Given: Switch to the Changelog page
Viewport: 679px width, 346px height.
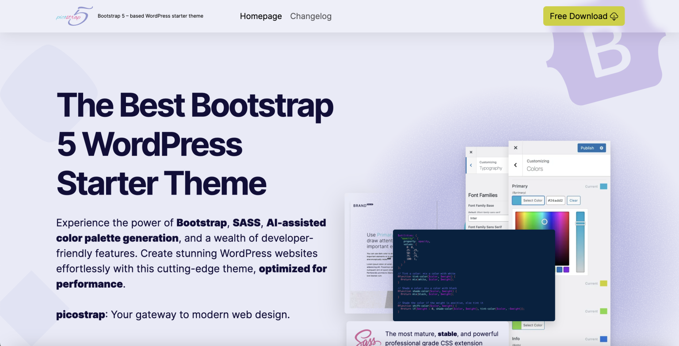Looking at the screenshot, I should click(311, 16).
